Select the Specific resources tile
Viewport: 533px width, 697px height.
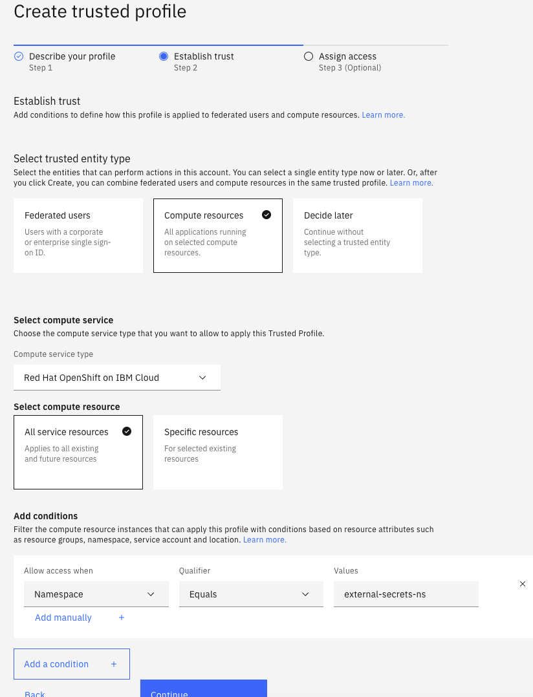[x=217, y=452]
